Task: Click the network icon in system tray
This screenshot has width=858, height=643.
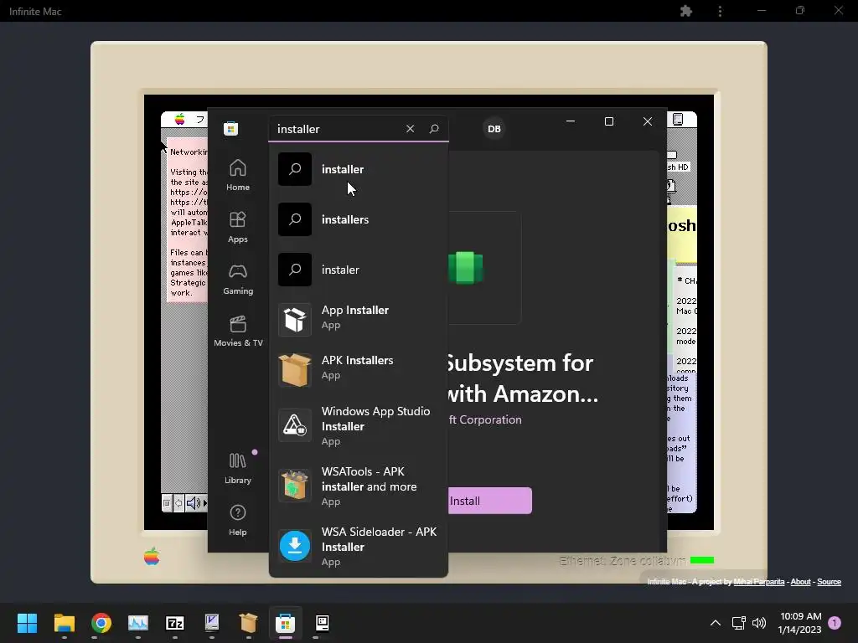Action: (x=738, y=623)
